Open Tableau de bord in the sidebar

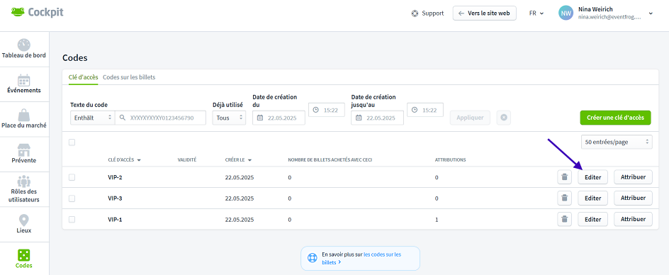(x=24, y=49)
